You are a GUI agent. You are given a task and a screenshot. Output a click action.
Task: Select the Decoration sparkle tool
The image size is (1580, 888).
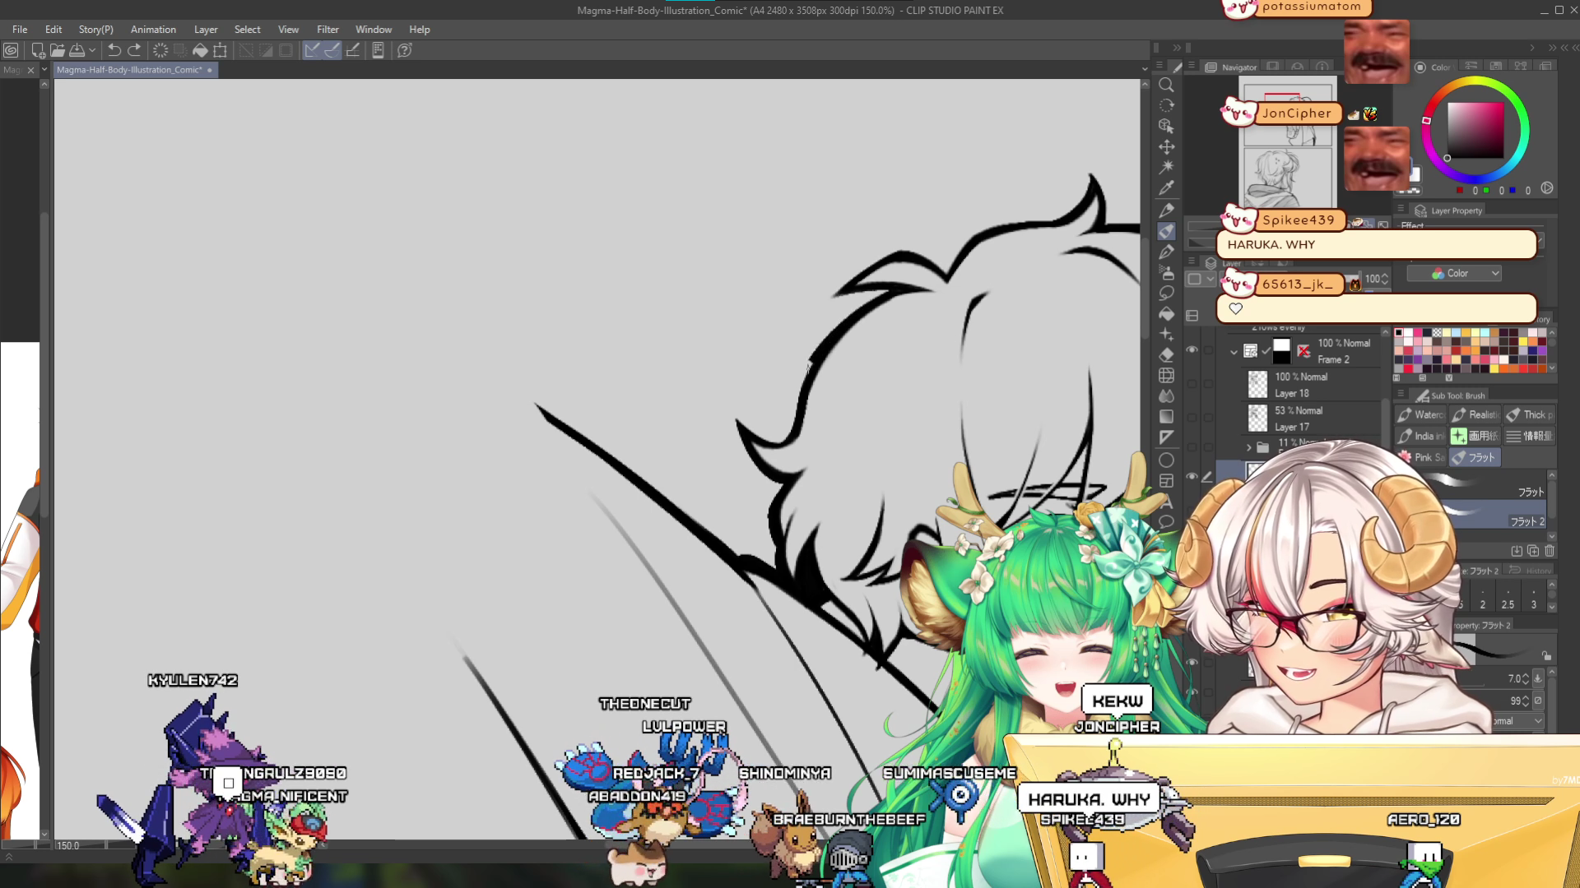pyautogui.click(x=1166, y=335)
